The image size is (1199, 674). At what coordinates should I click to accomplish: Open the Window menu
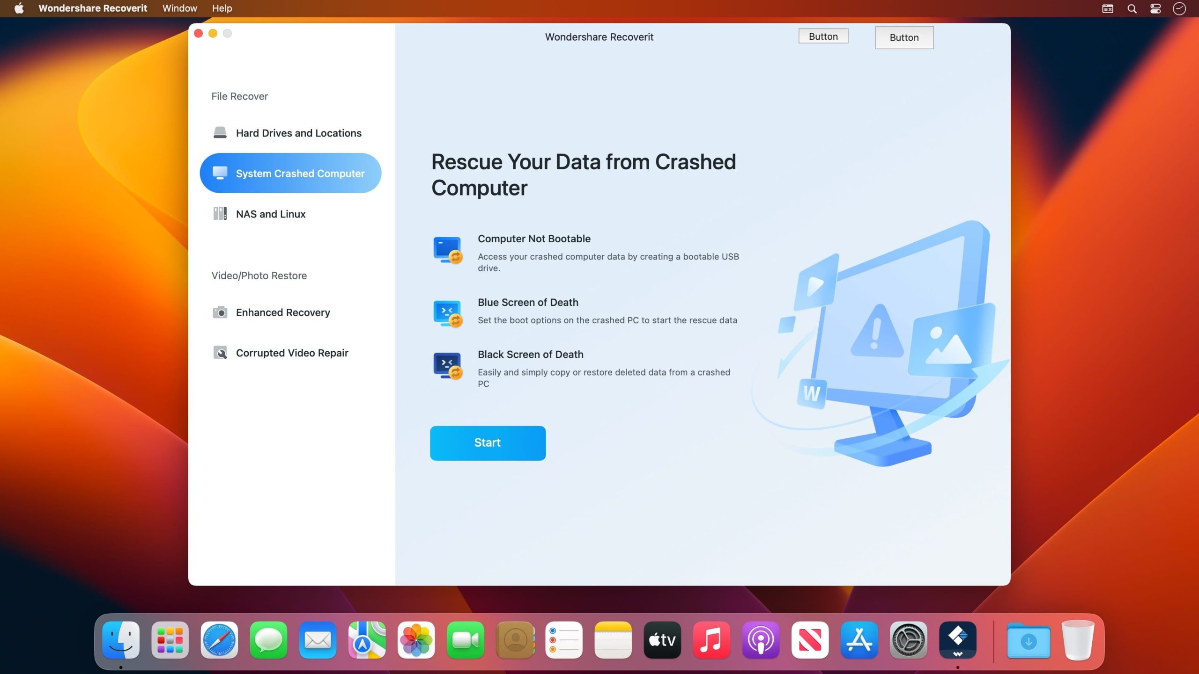click(179, 8)
